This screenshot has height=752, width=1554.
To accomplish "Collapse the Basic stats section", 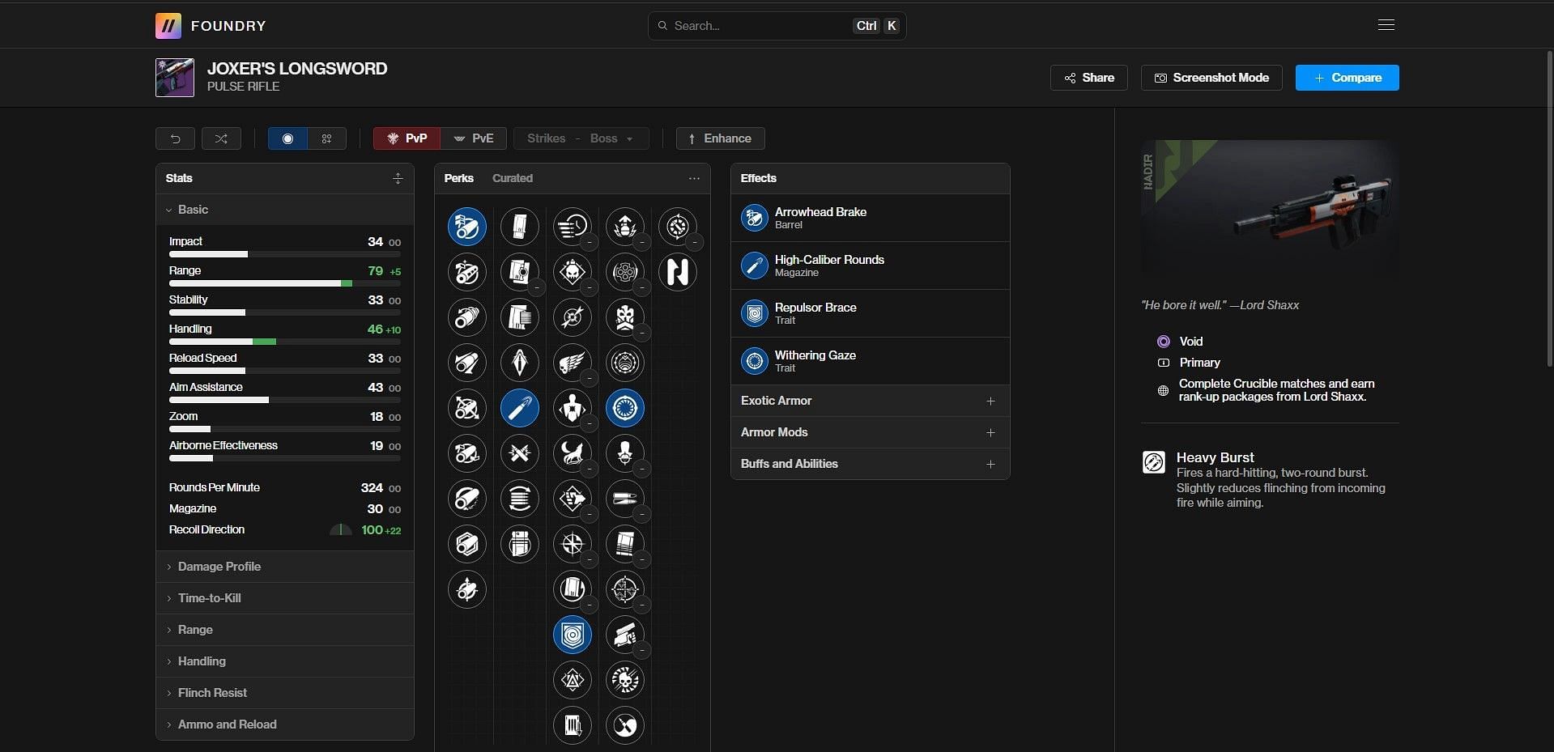I will click(285, 210).
